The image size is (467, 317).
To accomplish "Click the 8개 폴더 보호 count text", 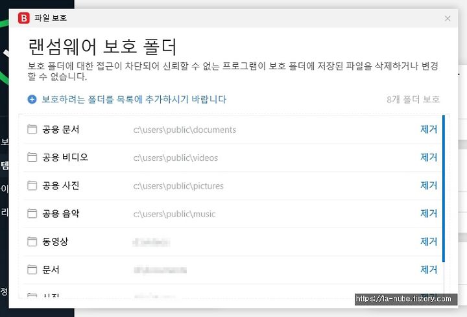I will click(x=413, y=99).
